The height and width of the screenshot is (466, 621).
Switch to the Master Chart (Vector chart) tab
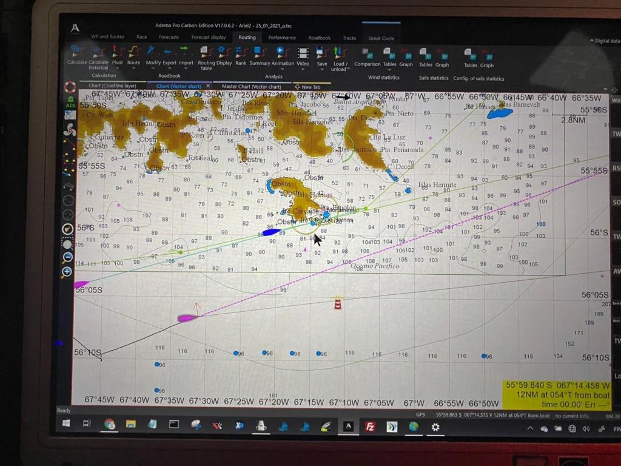point(252,86)
